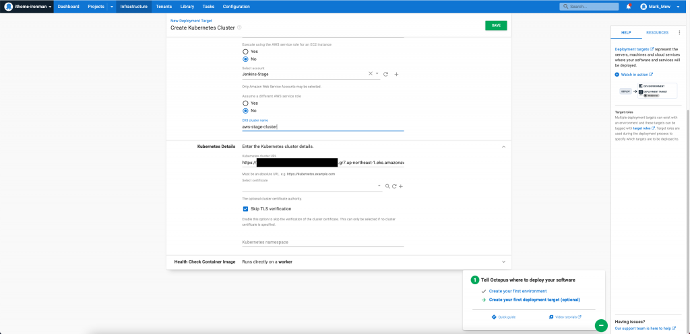Open the Quick guide link
This screenshot has height=334, width=690.
(x=507, y=317)
